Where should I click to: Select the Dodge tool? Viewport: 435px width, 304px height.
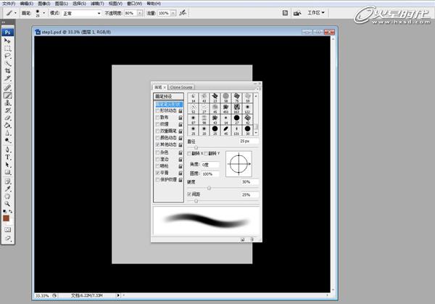point(7,141)
